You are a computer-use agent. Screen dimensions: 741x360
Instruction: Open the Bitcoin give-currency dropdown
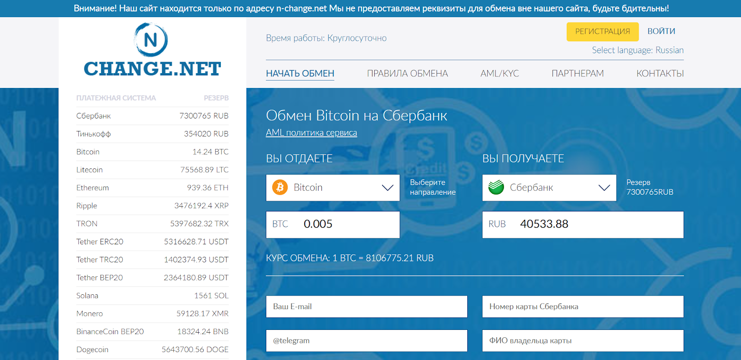[x=333, y=187]
